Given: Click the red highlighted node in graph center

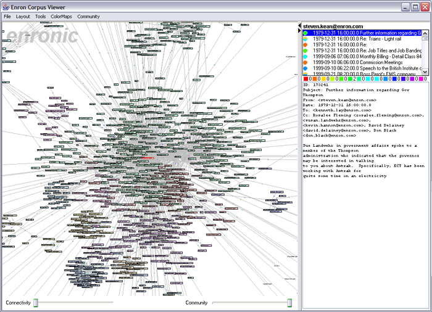Looking at the screenshot, I should pos(147,158).
